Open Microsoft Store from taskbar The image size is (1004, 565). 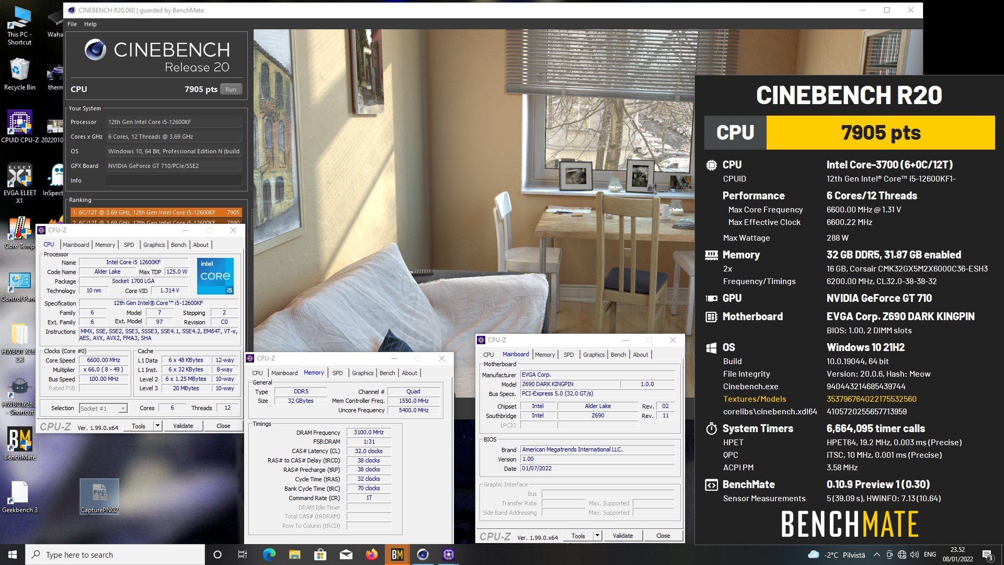coord(320,555)
